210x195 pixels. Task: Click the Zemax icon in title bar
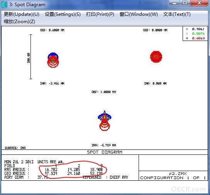coord(4,5)
